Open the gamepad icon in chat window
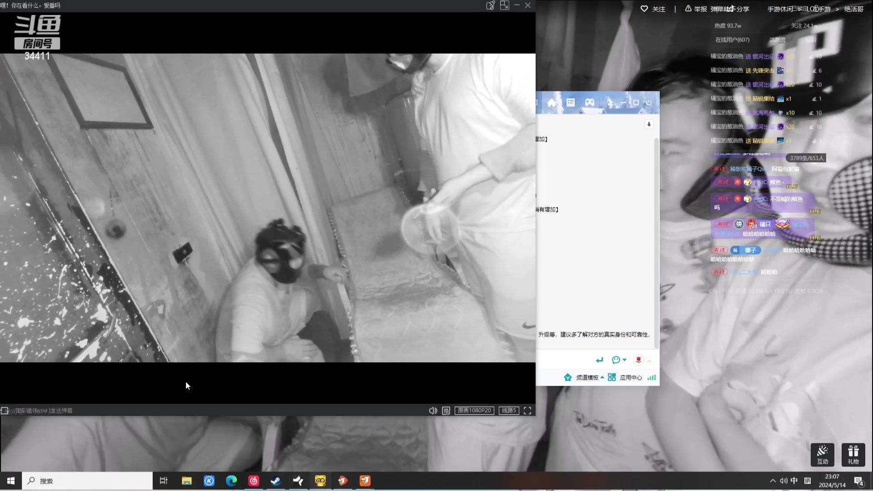Image resolution: width=873 pixels, height=491 pixels. click(589, 103)
